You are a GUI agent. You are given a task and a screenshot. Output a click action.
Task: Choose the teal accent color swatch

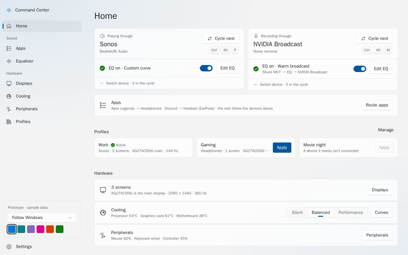(x=21, y=229)
